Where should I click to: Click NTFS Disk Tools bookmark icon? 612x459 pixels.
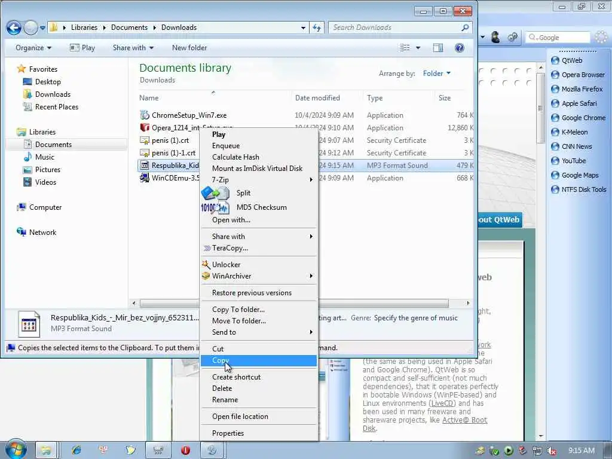coord(555,189)
